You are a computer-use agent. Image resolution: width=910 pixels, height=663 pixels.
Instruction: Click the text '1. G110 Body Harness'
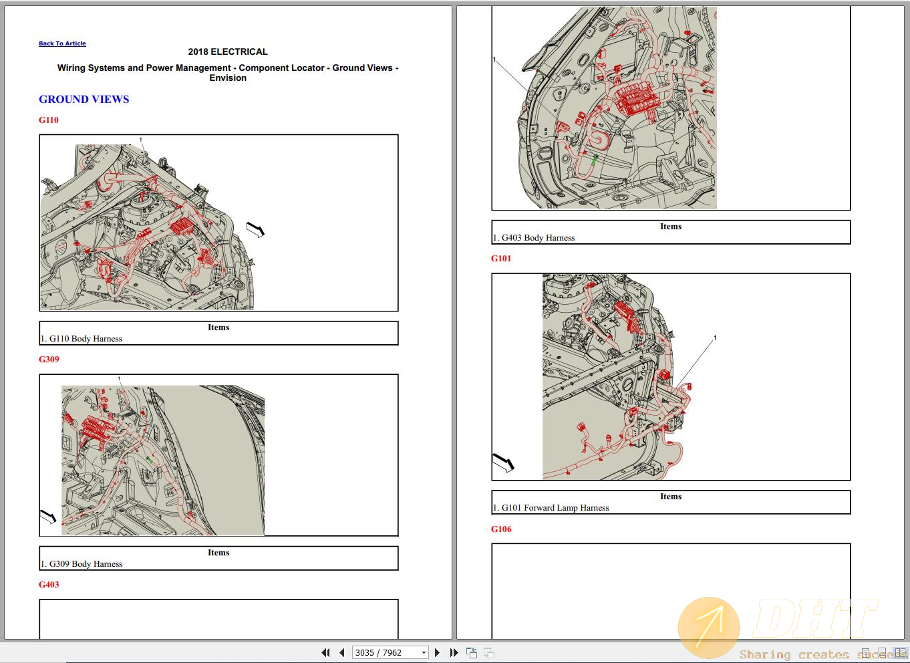tap(82, 339)
